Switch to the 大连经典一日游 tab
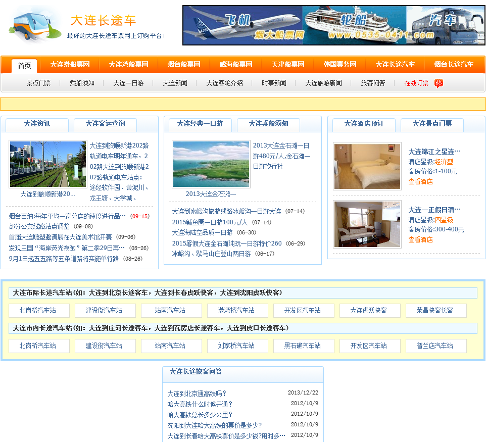The height and width of the screenshot is (442, 486). coord(200,124)
